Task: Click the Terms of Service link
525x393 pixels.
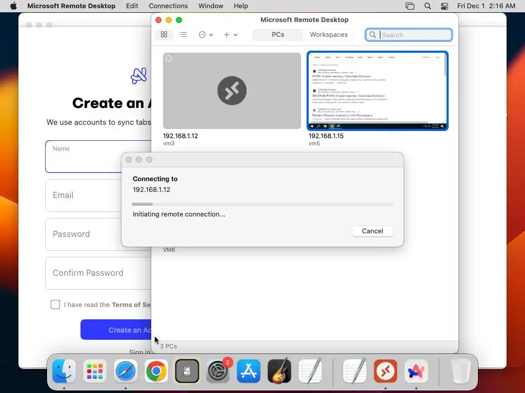Action: [131, 305]
